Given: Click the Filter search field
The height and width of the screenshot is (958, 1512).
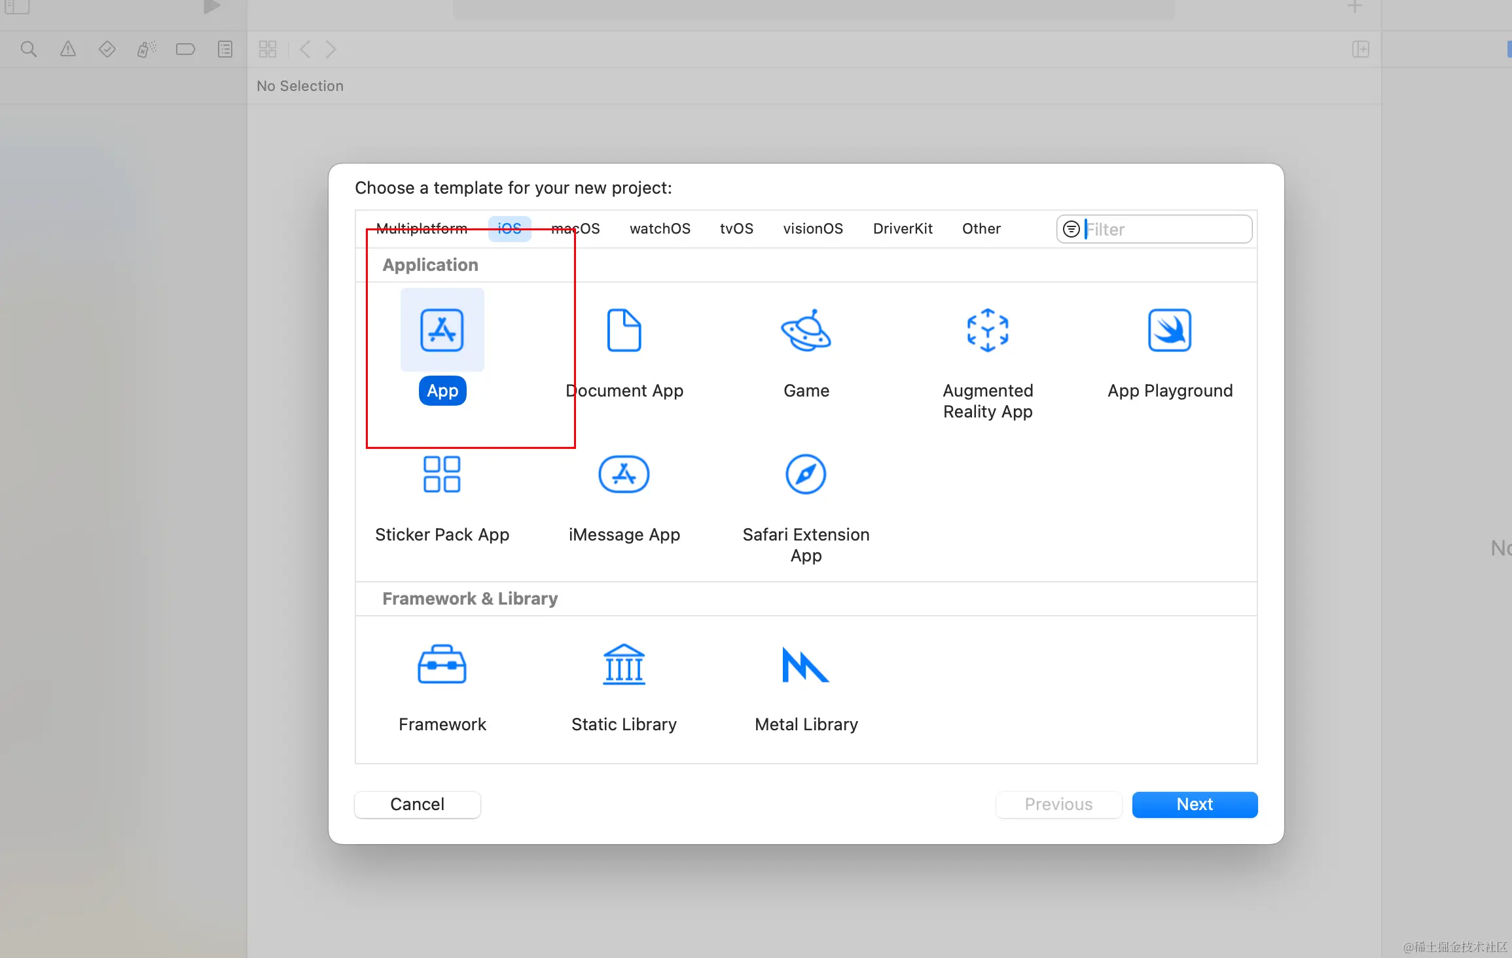Looking at the screenshot, I should 1165,229.
